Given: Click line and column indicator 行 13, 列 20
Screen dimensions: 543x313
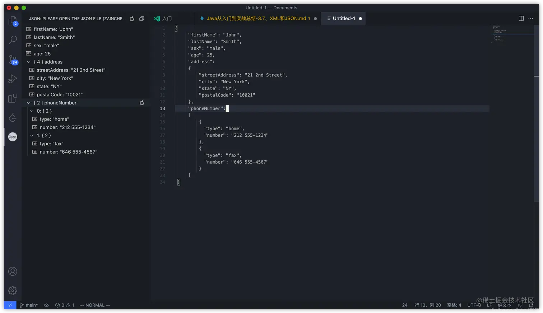Looking at the screenshot, I should (x=428, y=305).
